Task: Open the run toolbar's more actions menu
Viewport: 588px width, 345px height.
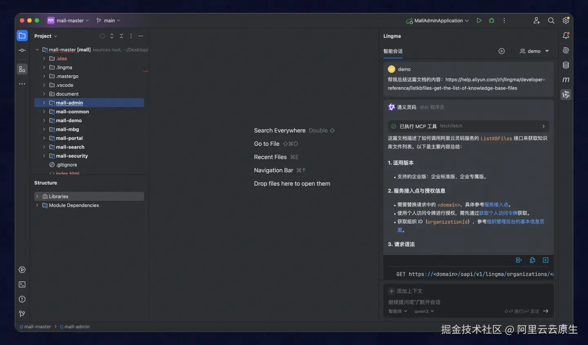Action: tap(504, 20)
